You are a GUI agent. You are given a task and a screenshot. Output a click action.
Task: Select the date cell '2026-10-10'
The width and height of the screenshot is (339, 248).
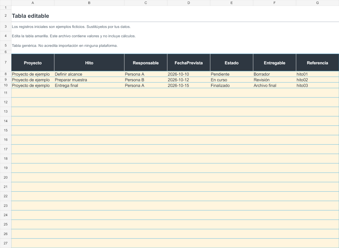pos(189,74)
